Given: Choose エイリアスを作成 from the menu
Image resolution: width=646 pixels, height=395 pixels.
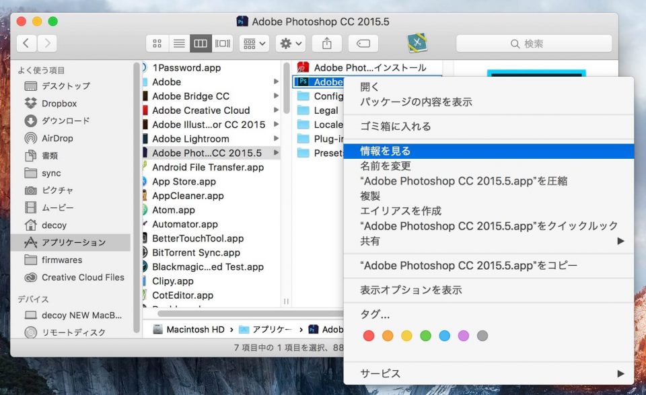Looking at the screenshot, I should 489,211.
